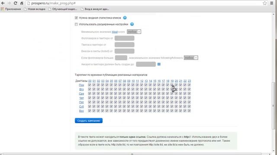Toggle Tuesday hour 23 checkbox

coord(189,89)
